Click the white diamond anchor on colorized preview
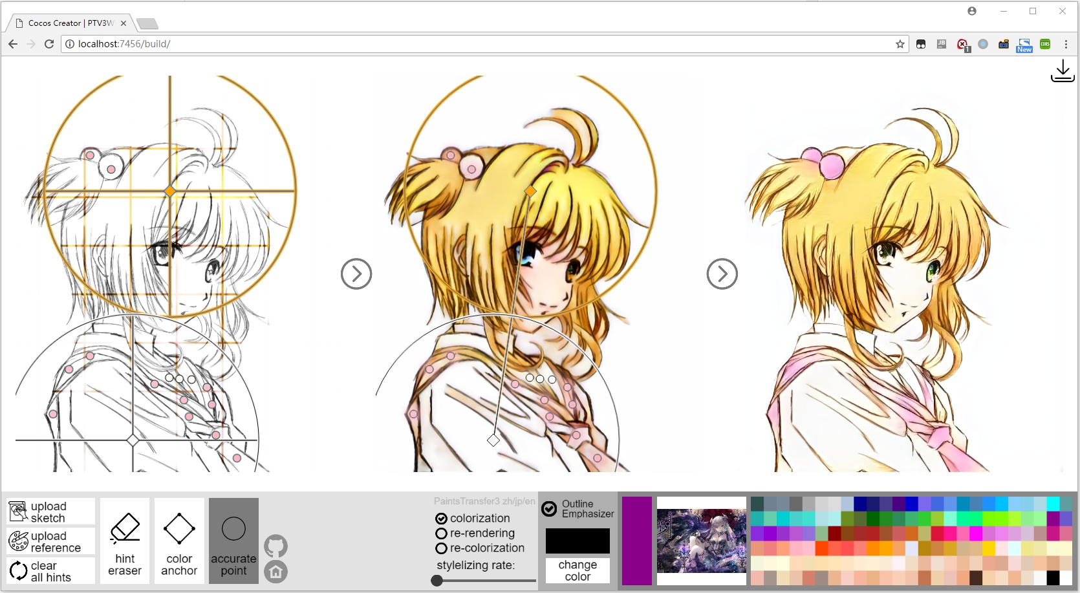The height and width of the screenshot is (593, 1080). [x=493, y=440]
